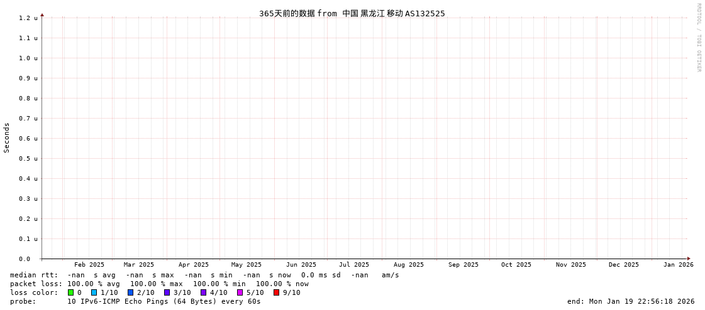Screen dimensions: 705x310
Task: Click the light blue 1/10 loss swatch
Action: click(x=94, y=292)
